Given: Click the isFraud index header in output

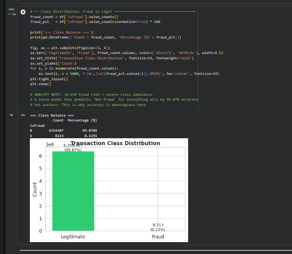Looking at the screenshot, I should click(x=37, y=126).
